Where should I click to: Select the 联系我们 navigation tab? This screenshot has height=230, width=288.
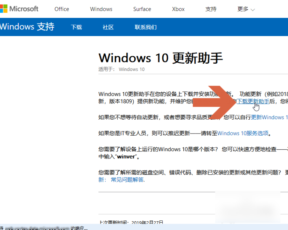[x=145, y=27]
